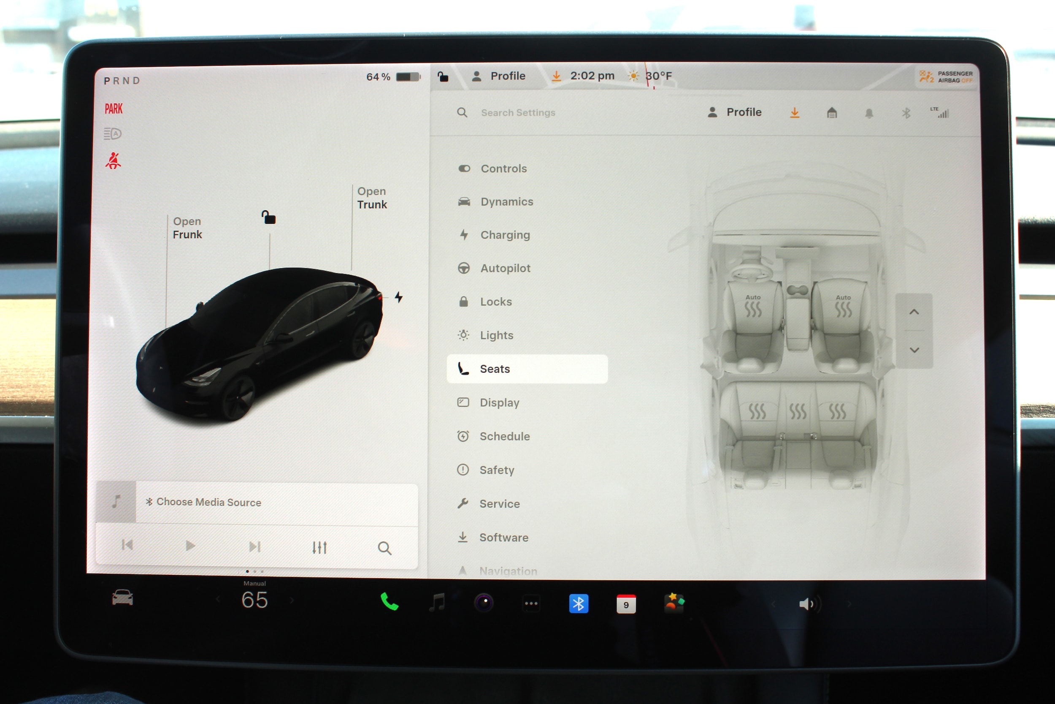Tap the notifications bell icon

[x=869, y=114]
